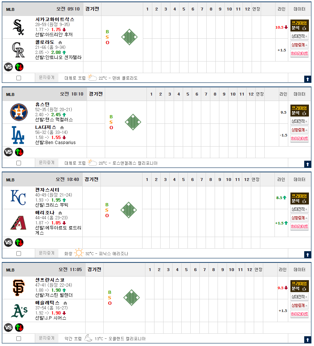Click the Arizona Diamondbacks logo
This screenshot has height=346, width=314.
[x=18, y=223]
